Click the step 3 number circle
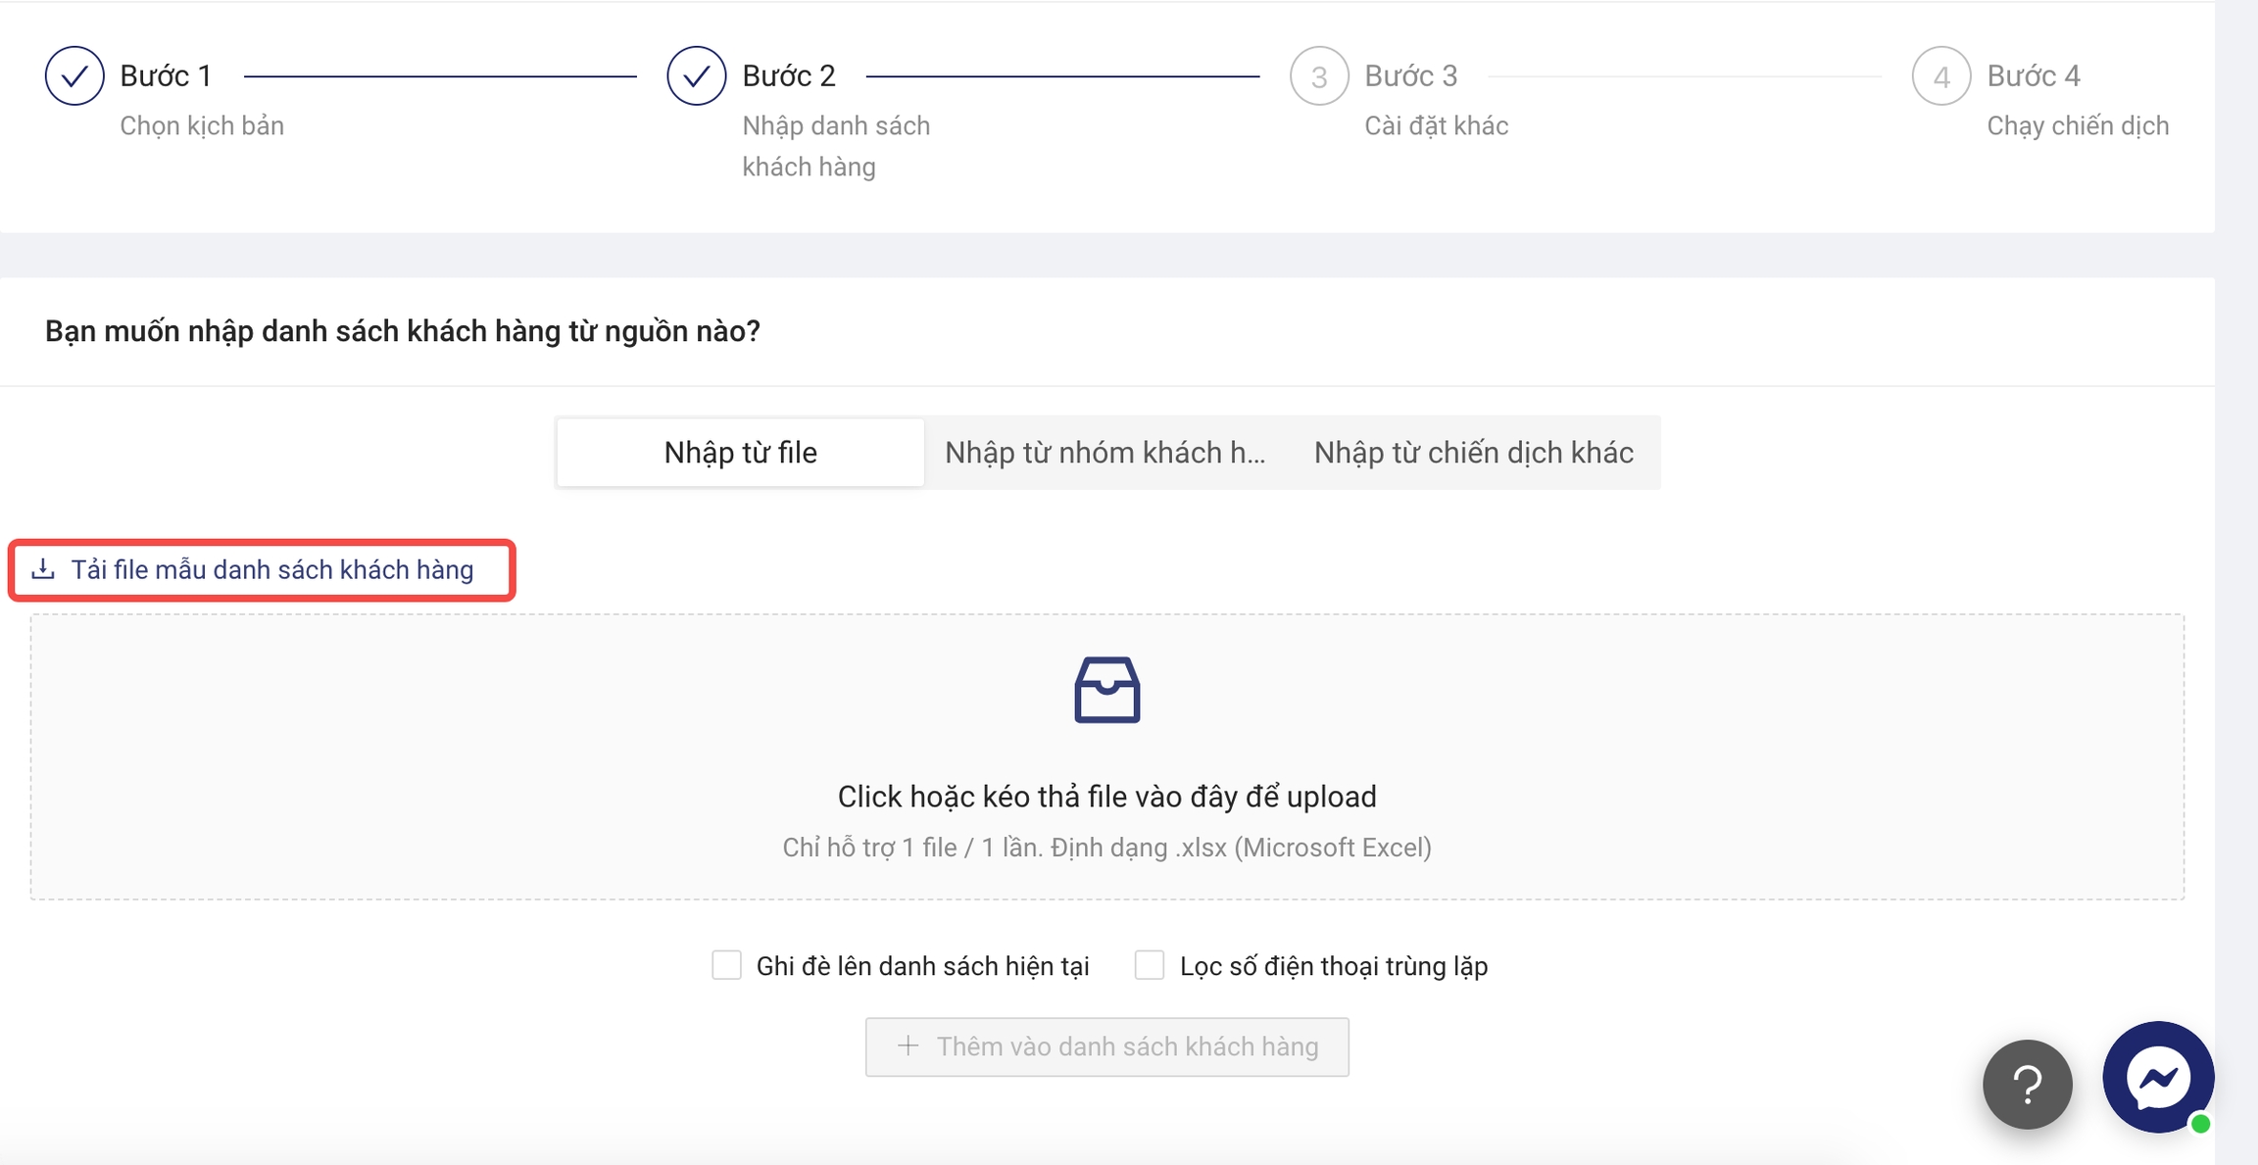The height and width of the screenshot is (1165, 2258). coord(1318,75)
